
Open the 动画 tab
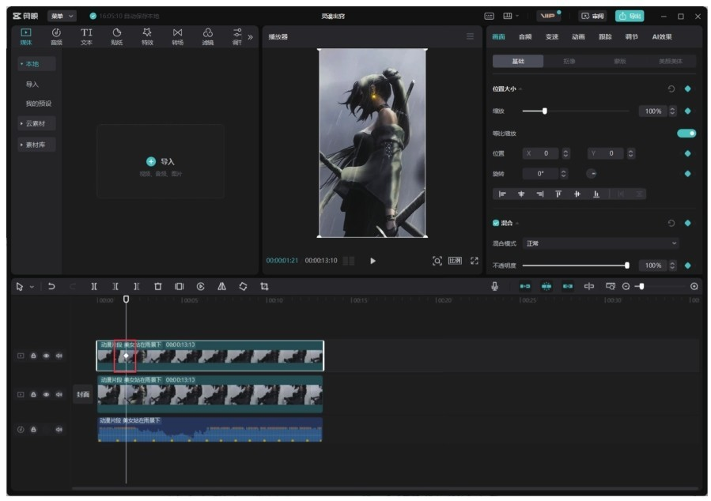tap(578, 36)
